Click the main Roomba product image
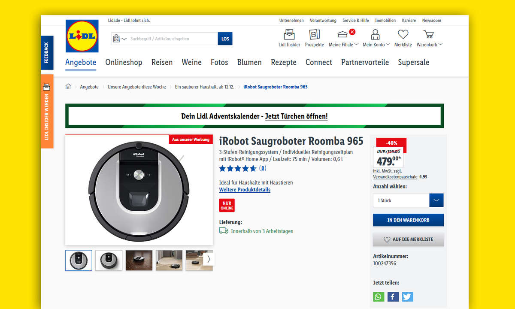The image size is (515, 309). point(139,190)
